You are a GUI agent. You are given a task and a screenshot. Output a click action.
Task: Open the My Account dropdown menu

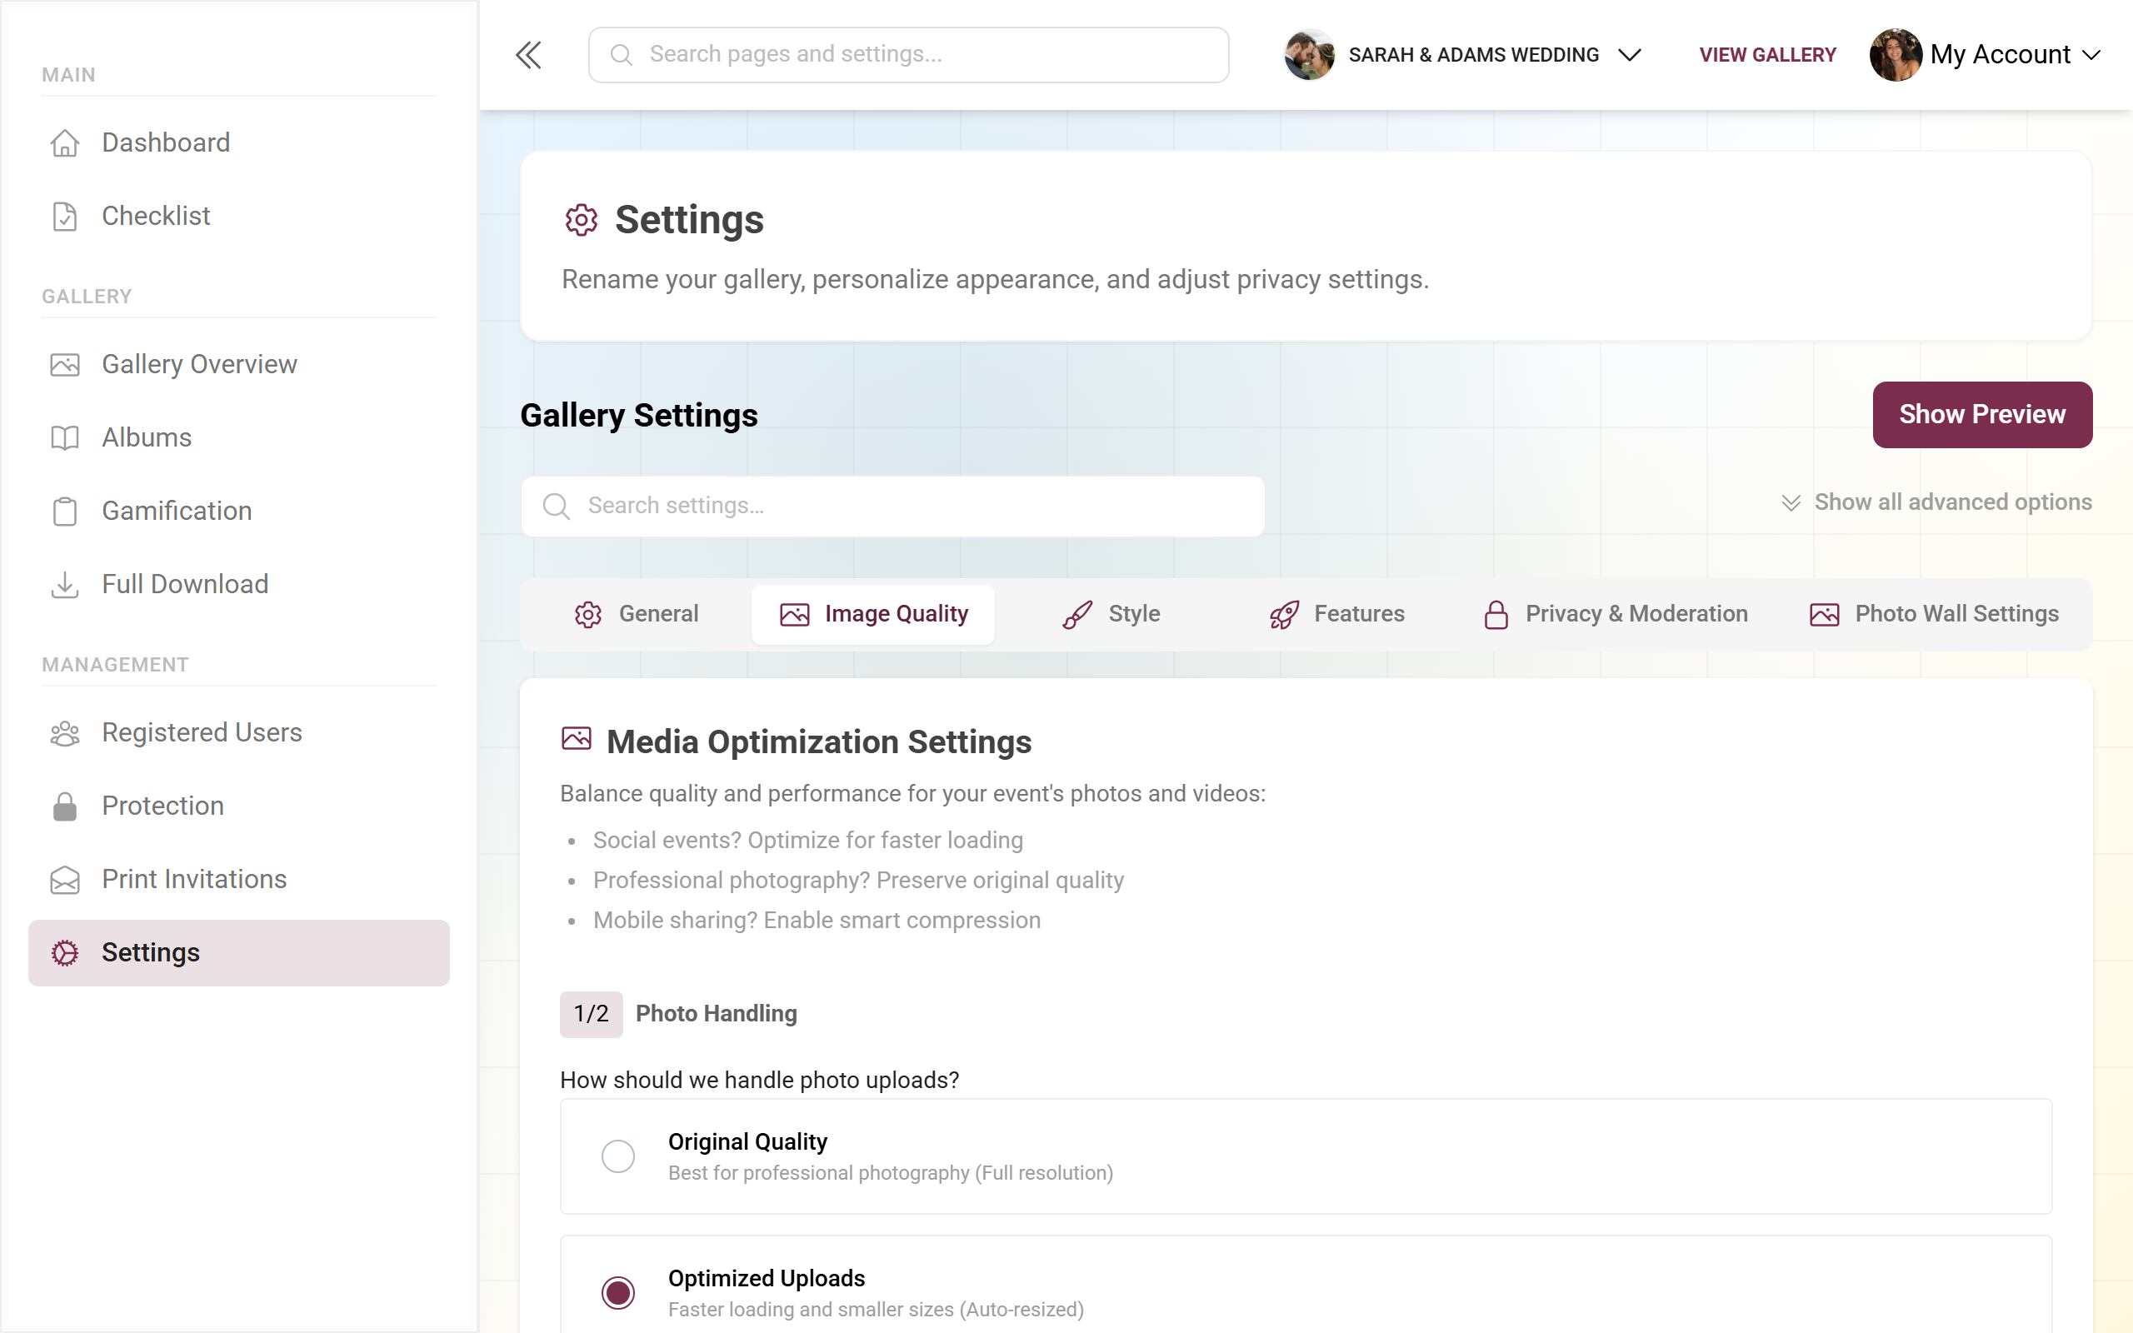click(x=1985, y=55)
